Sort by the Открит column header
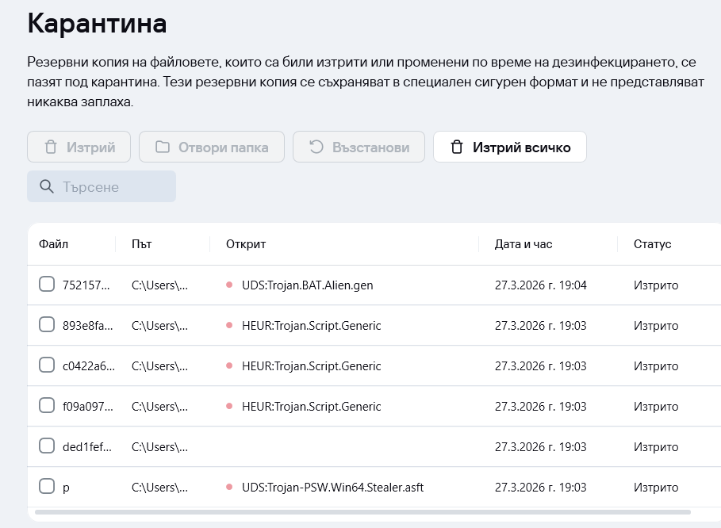721x528 pixels. tap(246, 244)
